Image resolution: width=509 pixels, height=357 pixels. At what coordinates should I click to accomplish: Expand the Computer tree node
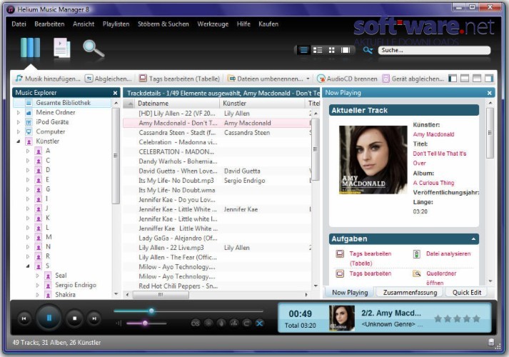[19, 132]
